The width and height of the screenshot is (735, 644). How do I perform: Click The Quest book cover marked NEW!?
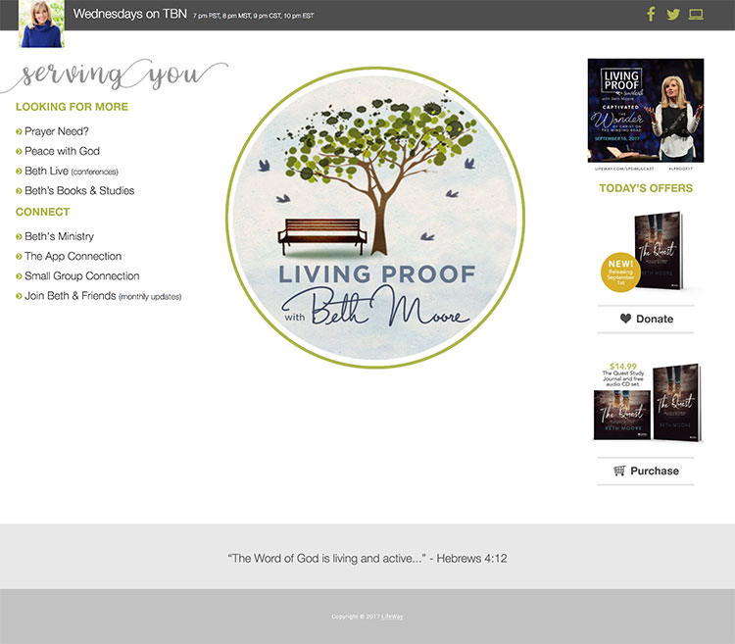click(x=659, y=250)
